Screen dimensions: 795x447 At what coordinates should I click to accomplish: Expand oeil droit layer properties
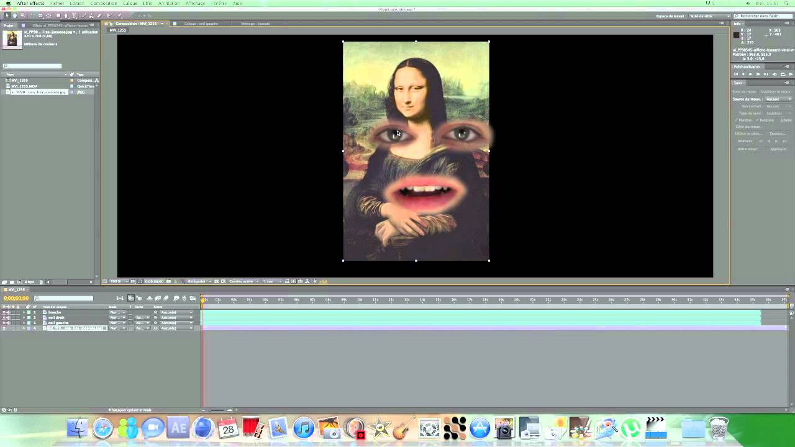tap(24, 317)
